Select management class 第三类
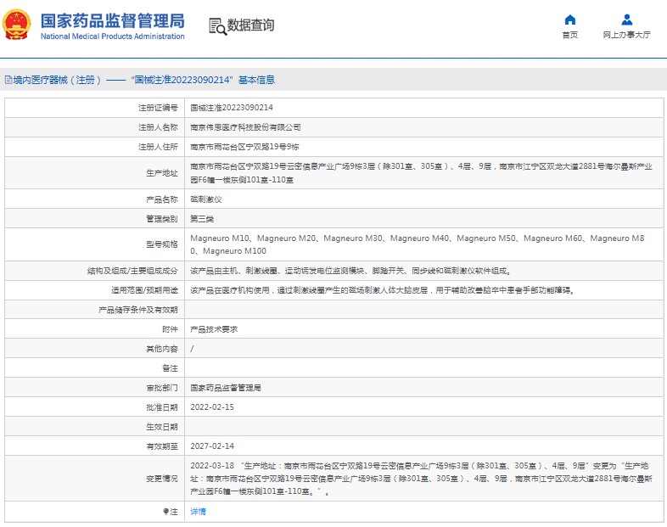Screen dimensions: 667x527 (x=202, y=219)
